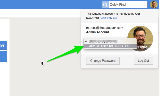
Task: Click the Quick Find magnifier icon
Action: click(105, 5)
